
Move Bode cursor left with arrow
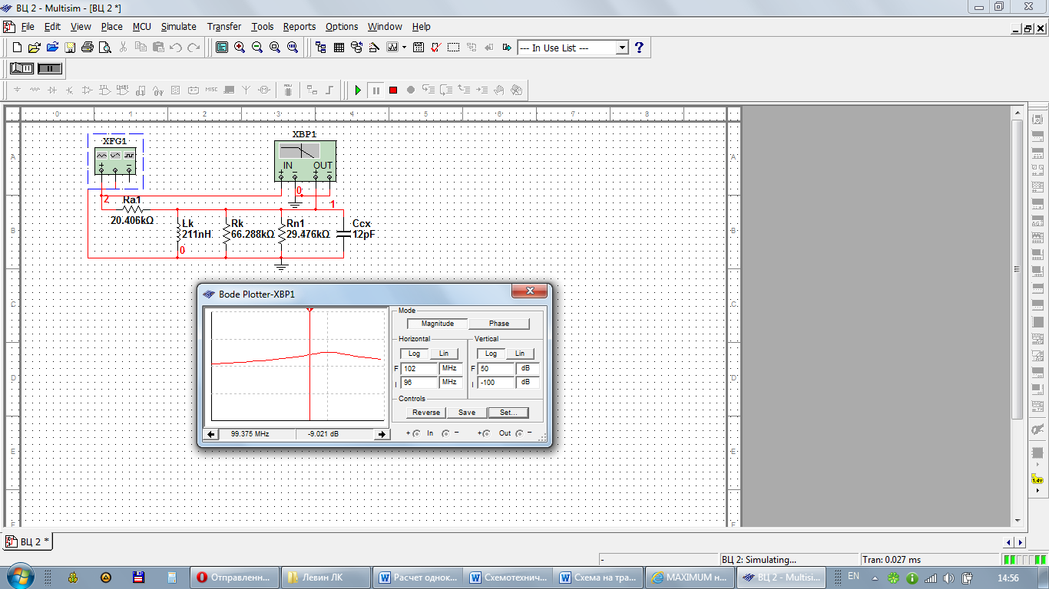coord(211,434)
